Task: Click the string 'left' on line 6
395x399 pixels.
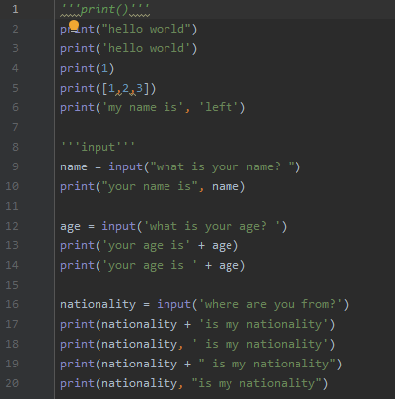Action: click(x=219, y=107)
